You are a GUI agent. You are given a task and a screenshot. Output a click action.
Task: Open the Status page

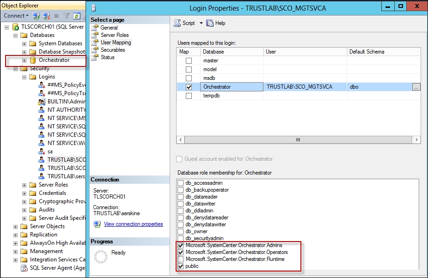pyautogui.click(x=108, y=57)
